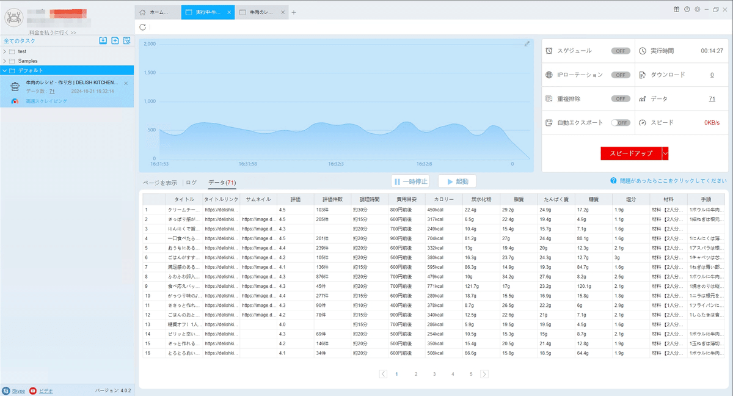Click the blue question icon beside 問題があったら

[613, 181]
